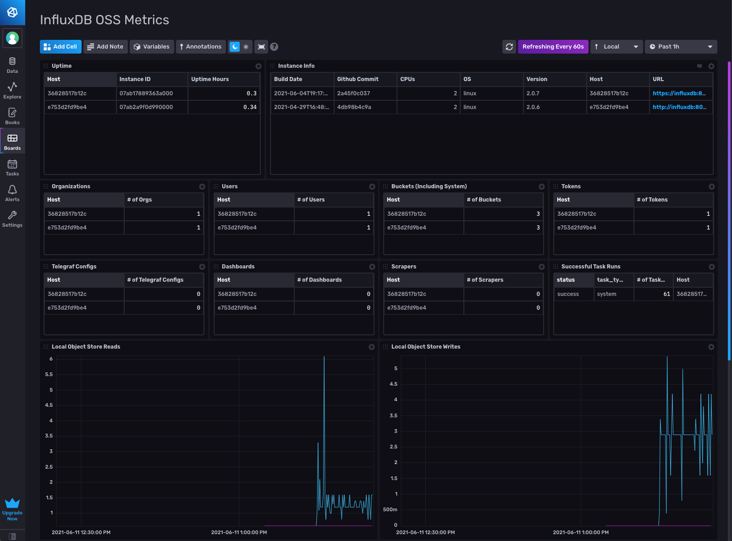This screenshot has width=732, height=541.
Task: Switch to dark mode moon toggle
Action: (x=235, y=47)
